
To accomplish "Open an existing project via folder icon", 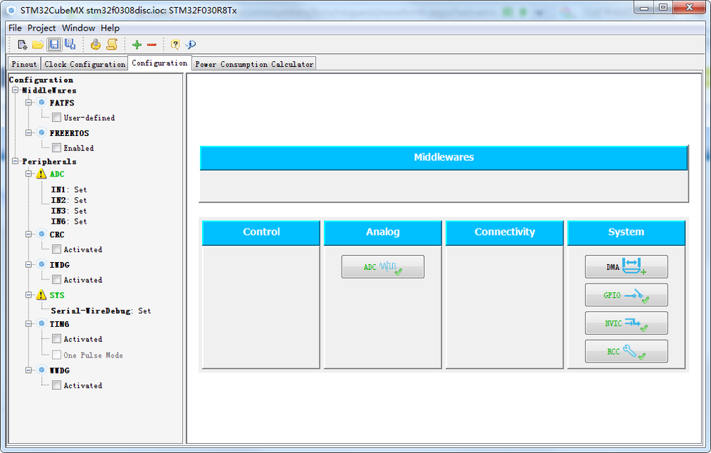I will 38,44.
